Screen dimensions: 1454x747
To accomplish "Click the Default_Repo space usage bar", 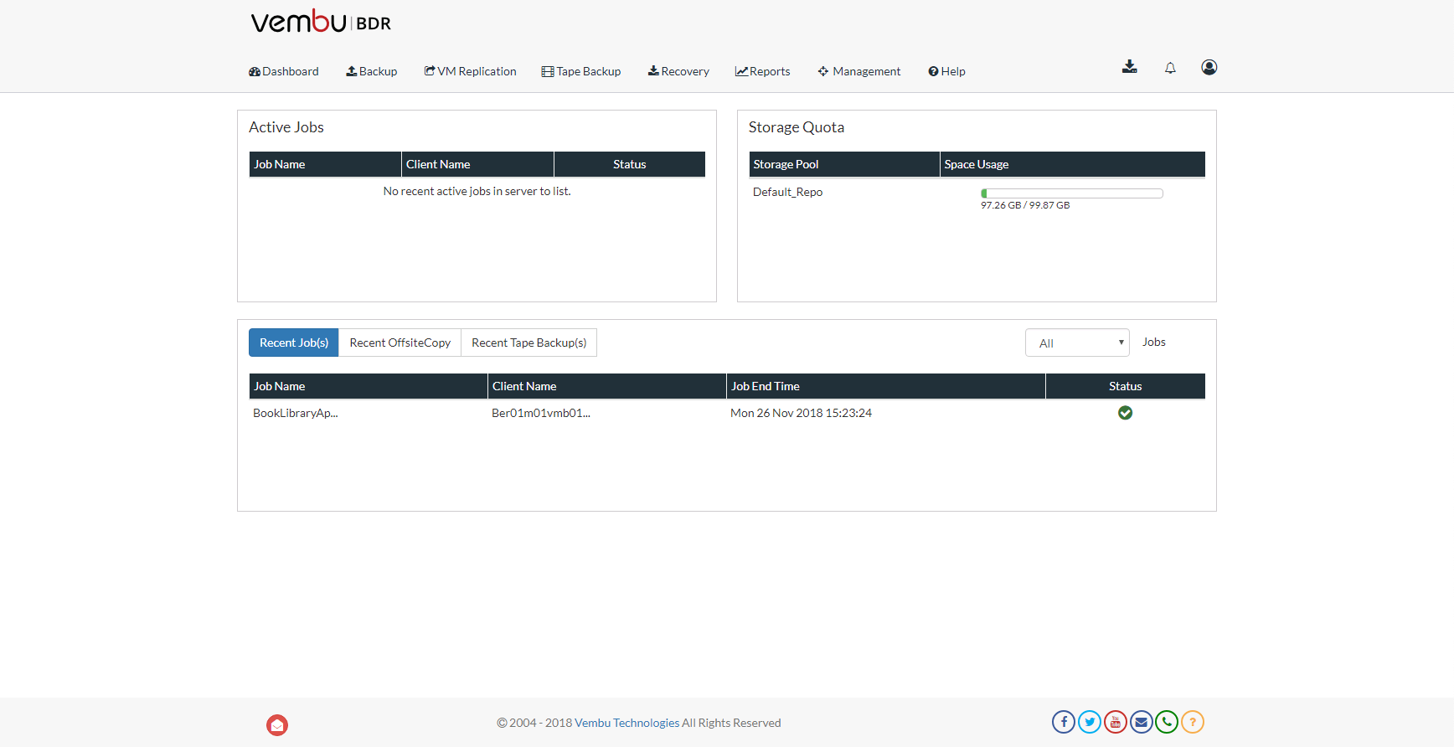I will (1072, 193).
